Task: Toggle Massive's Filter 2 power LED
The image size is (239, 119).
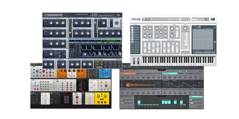Action: [x=73, y=29]
